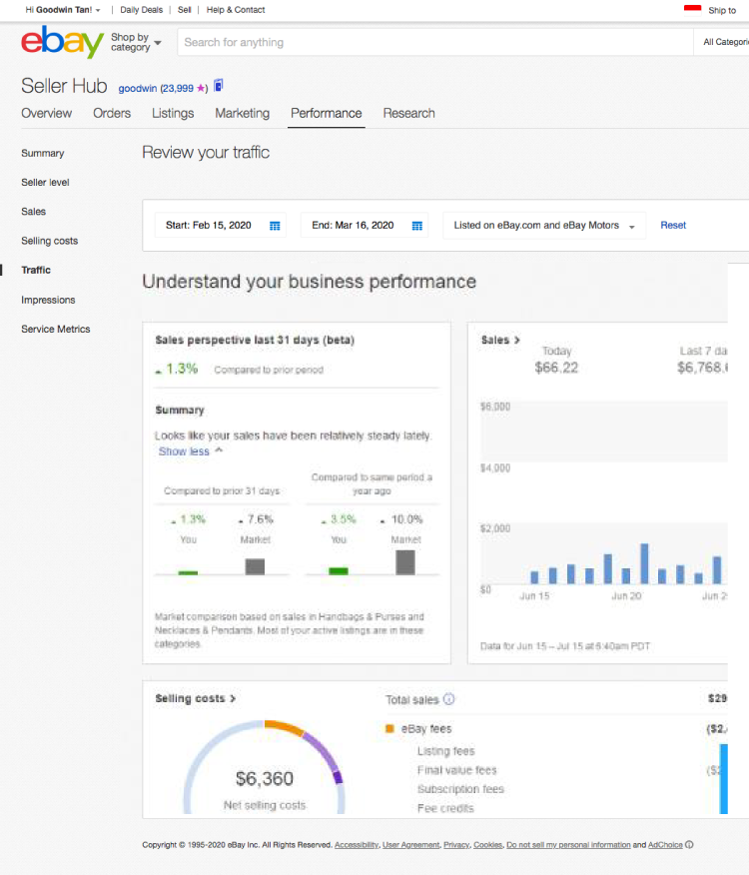Open the goodwin seller profile link
Viewport: 749px width, 875px height.
137,88
